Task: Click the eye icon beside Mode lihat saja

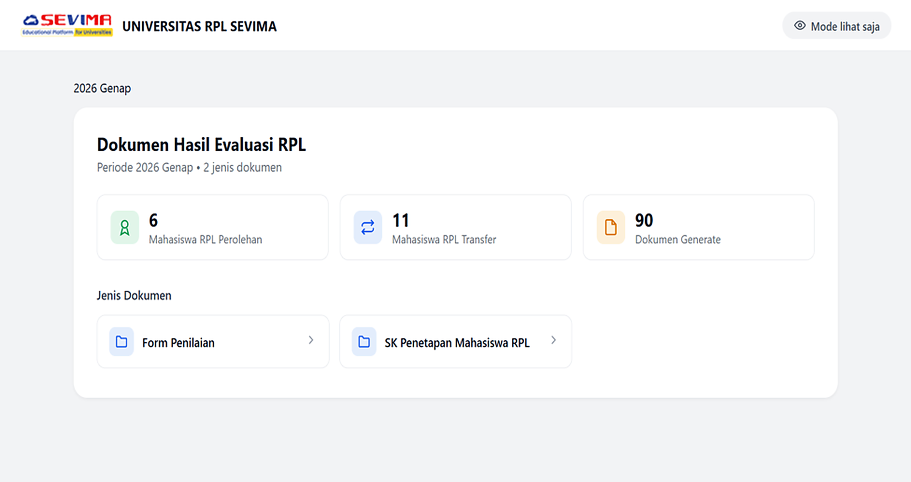Action: point(800,26)
